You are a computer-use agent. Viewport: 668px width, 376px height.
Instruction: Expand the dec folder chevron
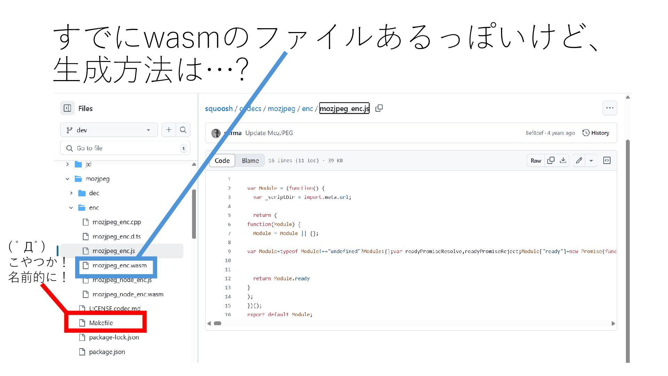coord(71,193)
